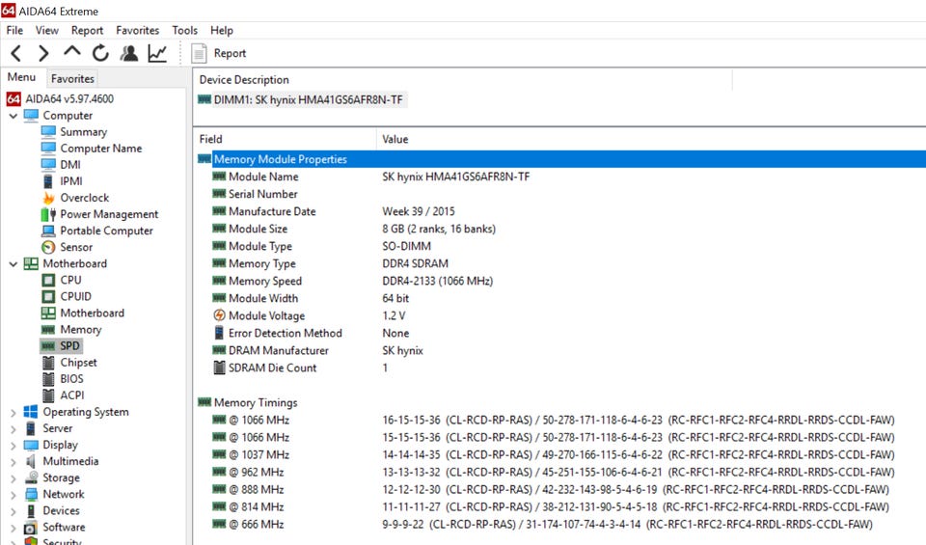Collapse the Computer tree node
The width and height of the screenshot is (926, 545).
[x=13, y=116]
